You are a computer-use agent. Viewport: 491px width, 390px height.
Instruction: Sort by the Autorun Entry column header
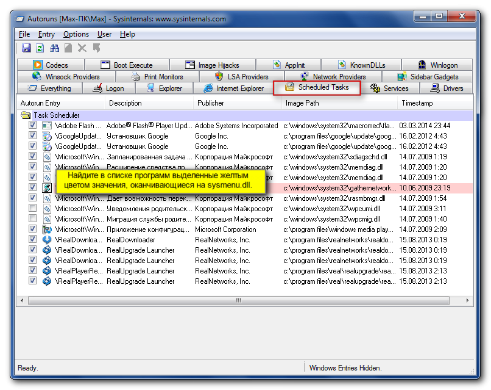point(61,103)
